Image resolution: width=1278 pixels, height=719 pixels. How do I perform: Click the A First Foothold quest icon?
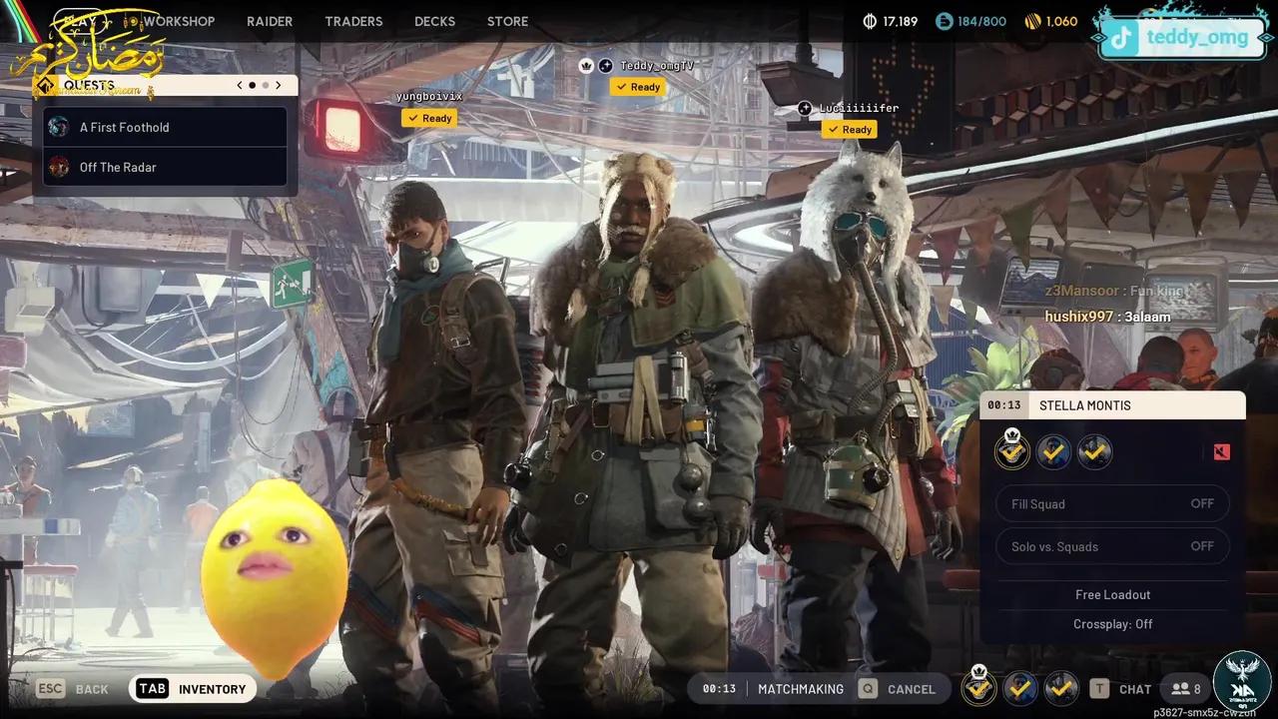[60, 127]
